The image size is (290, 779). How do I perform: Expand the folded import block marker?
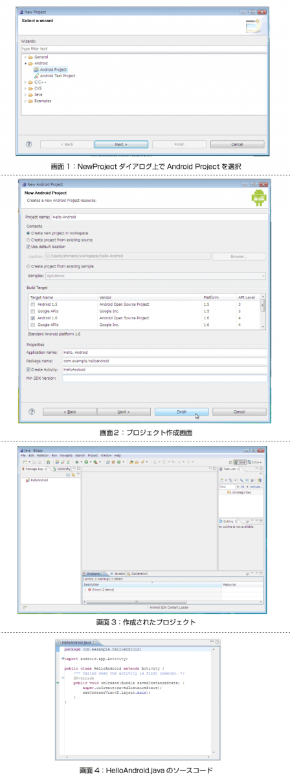pos(62,658)
